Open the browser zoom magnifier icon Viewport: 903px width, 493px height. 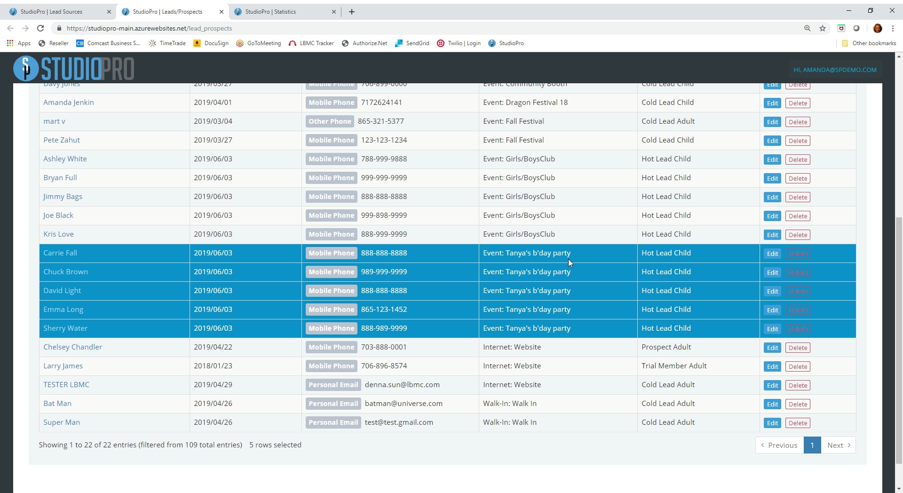(808, 28)
